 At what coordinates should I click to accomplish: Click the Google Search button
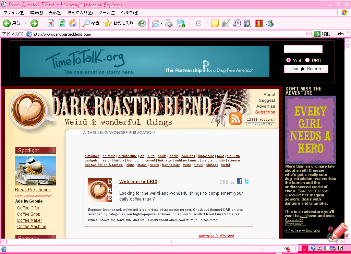click(x=306, y=69)
